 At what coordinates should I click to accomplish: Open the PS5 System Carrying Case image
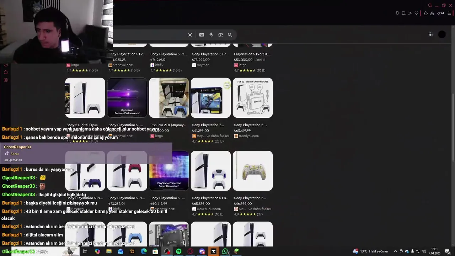point(253,98)
